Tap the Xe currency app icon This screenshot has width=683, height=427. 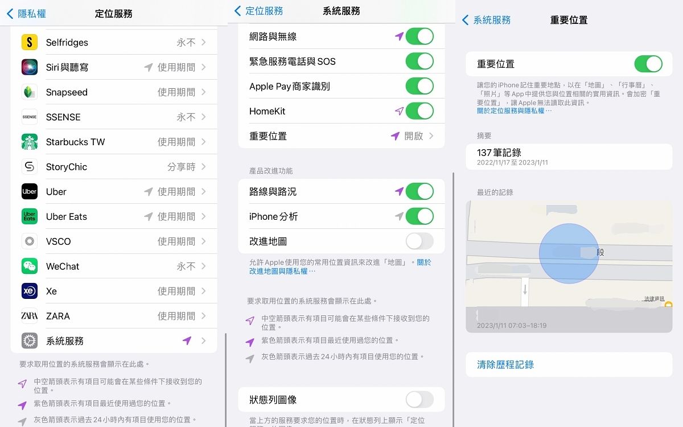[x=30, y=291]
